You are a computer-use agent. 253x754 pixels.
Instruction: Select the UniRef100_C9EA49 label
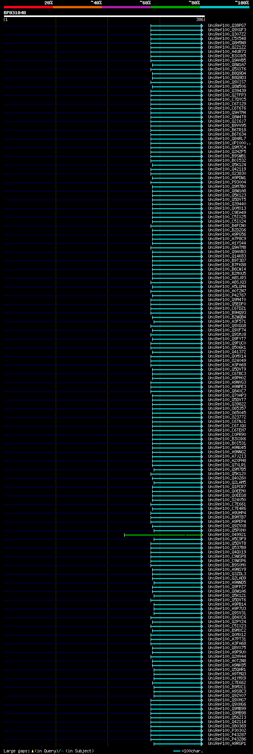click(227, 212)
